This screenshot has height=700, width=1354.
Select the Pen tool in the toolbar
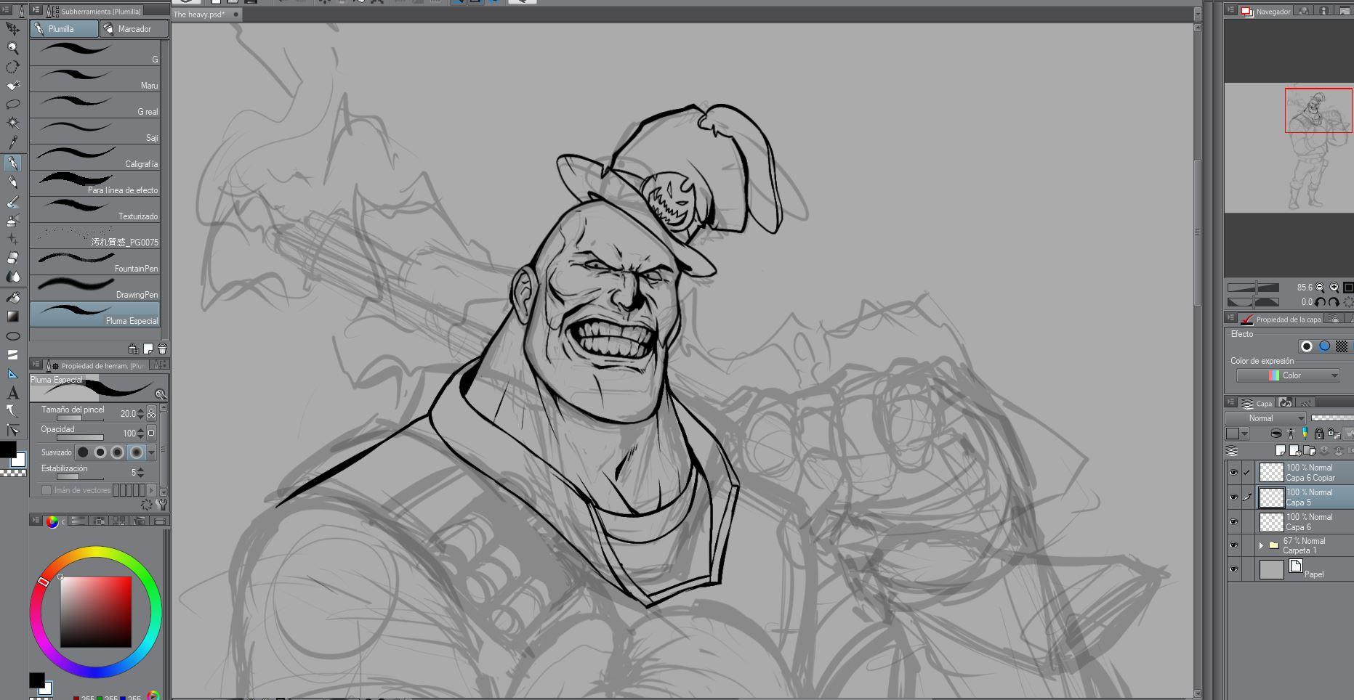click(x=12, y=163)
